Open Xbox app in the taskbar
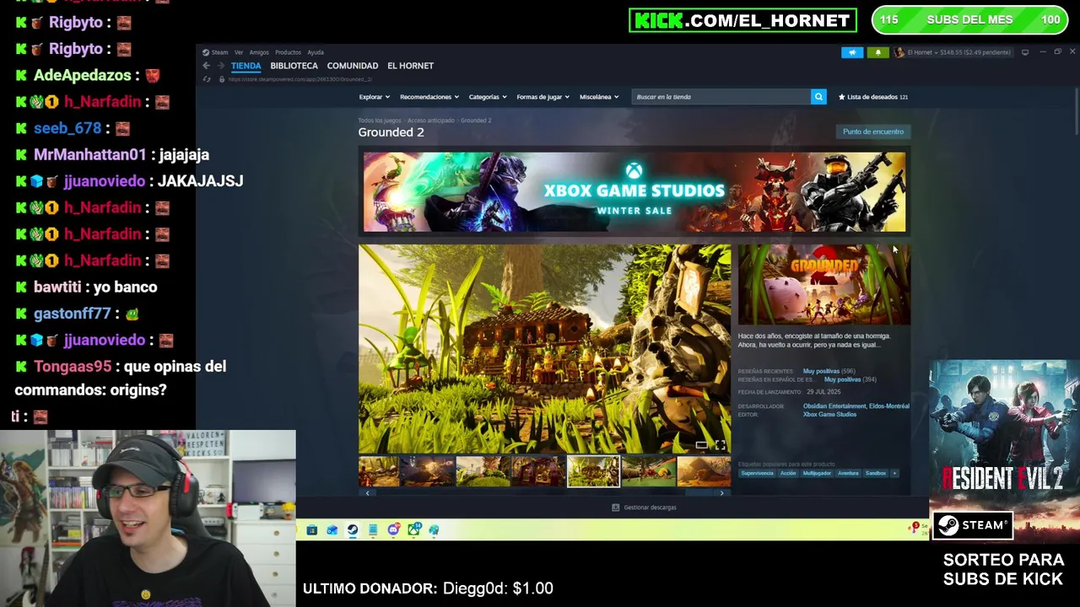Image resolution: width=1080 pixels, height=607 pixels. pos(413,530)
